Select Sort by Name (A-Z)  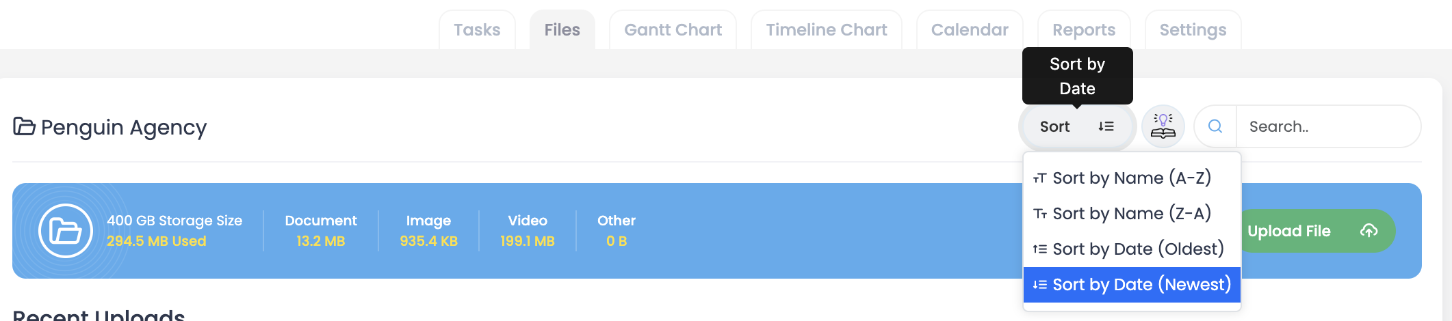pos(1131,178)
